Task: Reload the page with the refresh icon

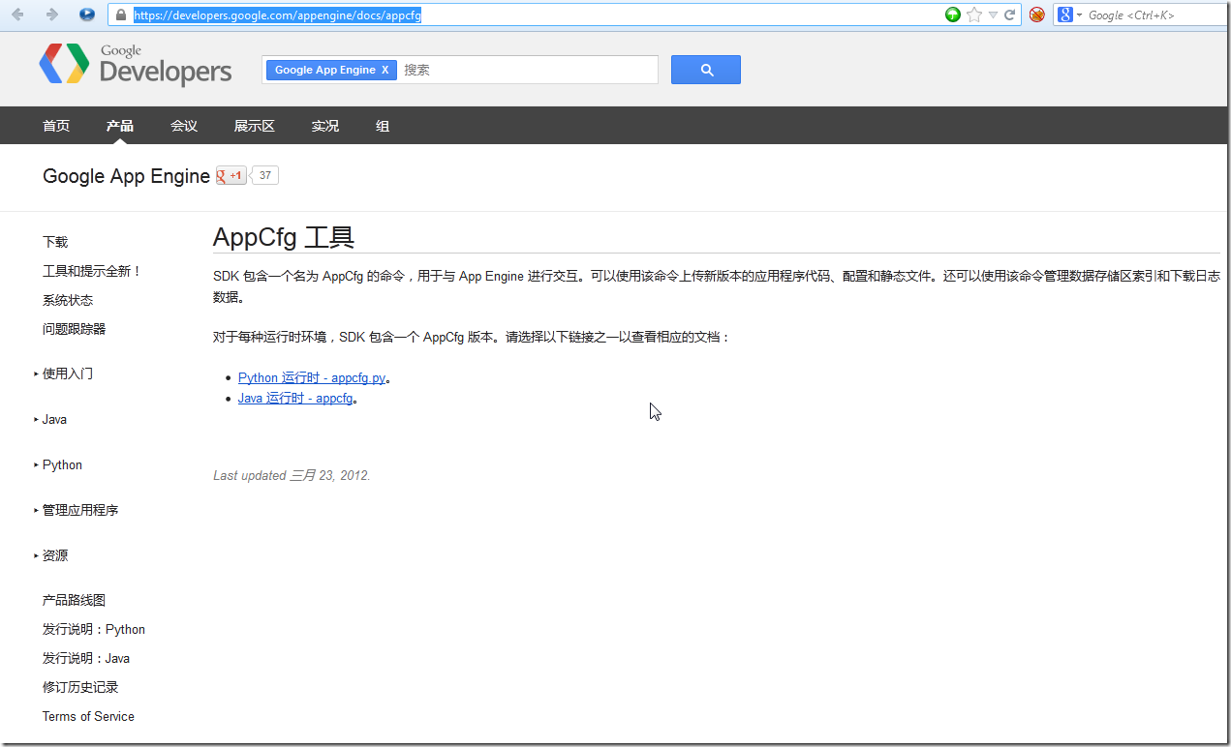Action: tap(1009, 15)
